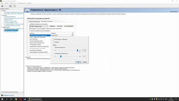Collapse the Видео tree node
Screen dimensions: 179x101
point(2,11)
